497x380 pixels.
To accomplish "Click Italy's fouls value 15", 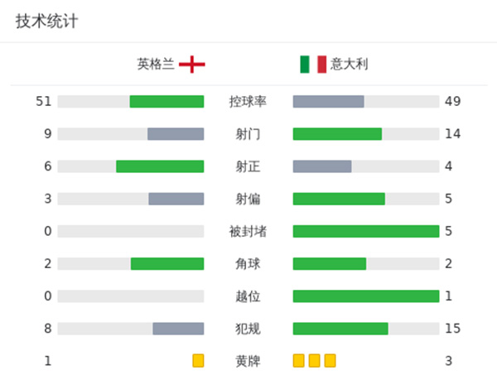I will click(452, 329).
